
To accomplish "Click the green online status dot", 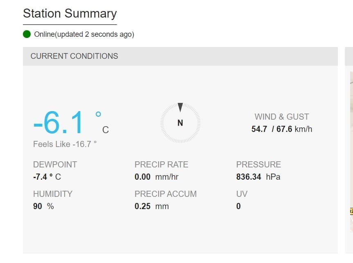I will coord(27,34).
